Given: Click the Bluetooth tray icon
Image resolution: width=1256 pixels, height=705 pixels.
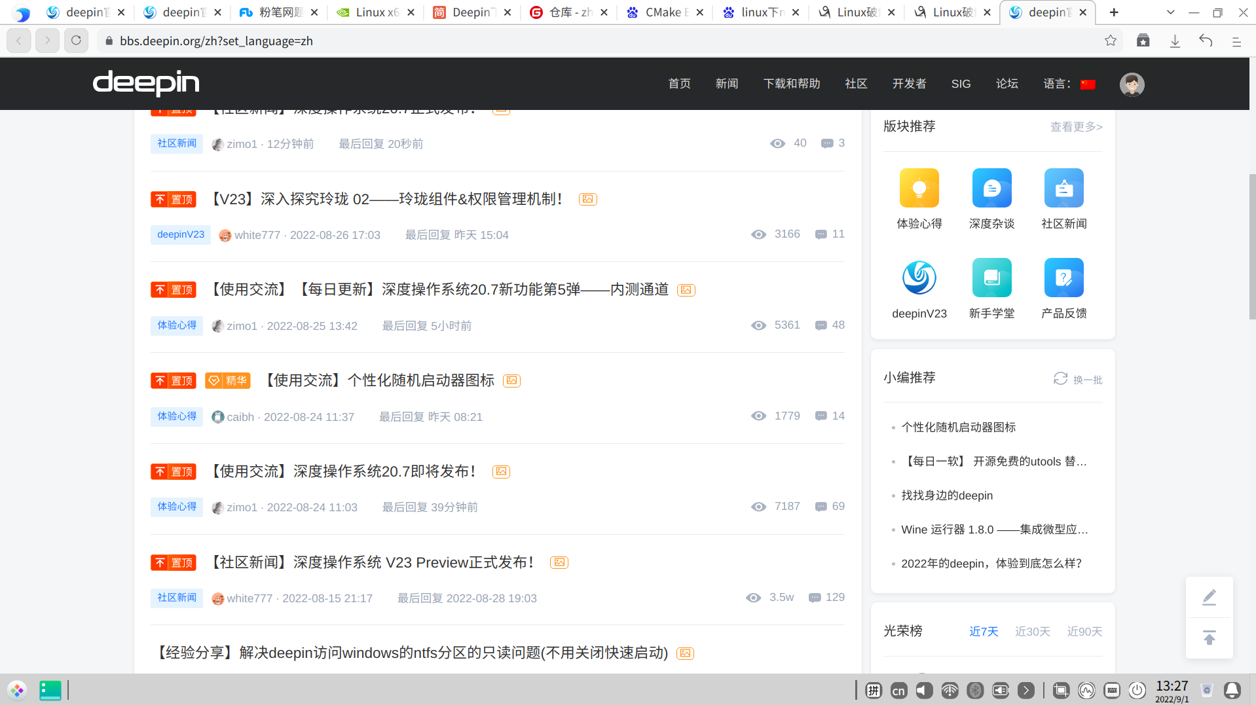Looking at the screenshot, I should pyautogui.click(x=975, y=690).
